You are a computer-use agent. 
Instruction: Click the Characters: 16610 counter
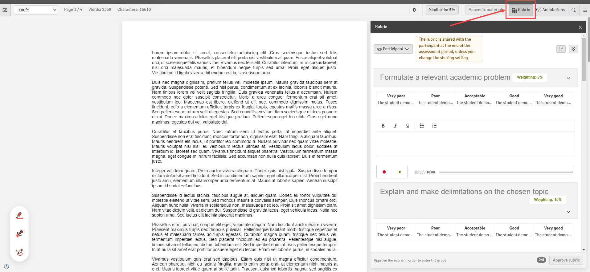click(134, 10)
